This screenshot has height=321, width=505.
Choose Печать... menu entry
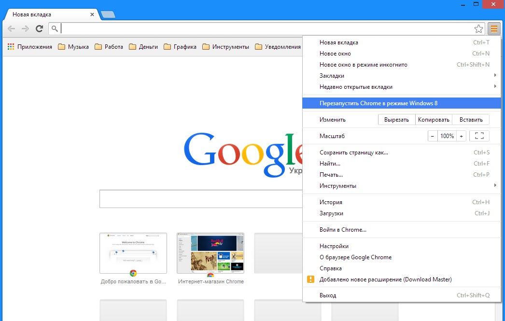click(402, 175)
